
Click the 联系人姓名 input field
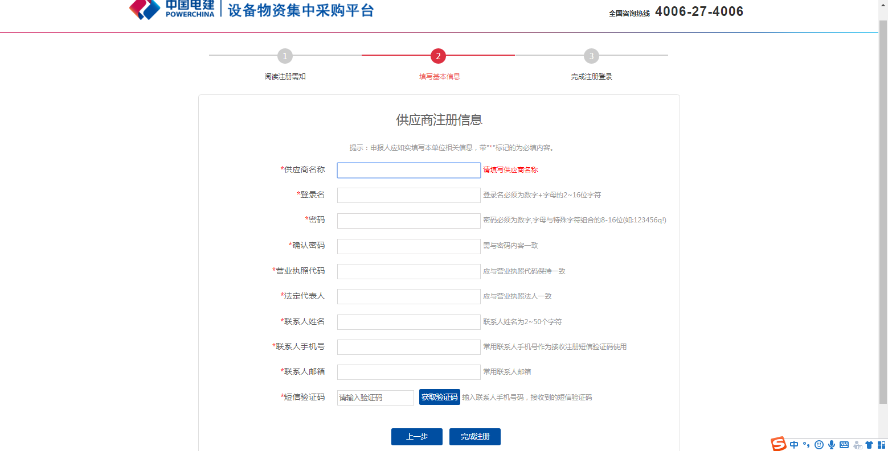[409, 322]
